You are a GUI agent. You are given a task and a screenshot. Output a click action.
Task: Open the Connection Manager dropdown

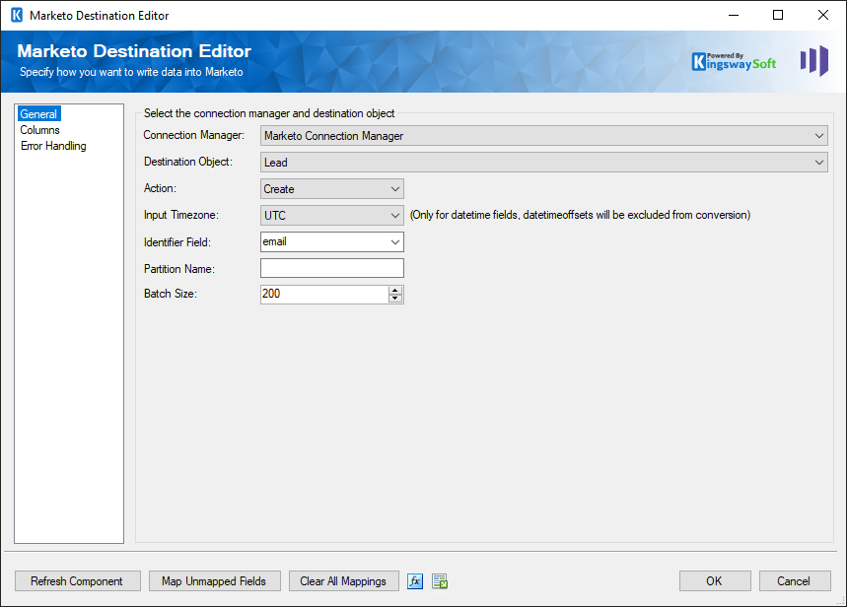pos(543,136)
